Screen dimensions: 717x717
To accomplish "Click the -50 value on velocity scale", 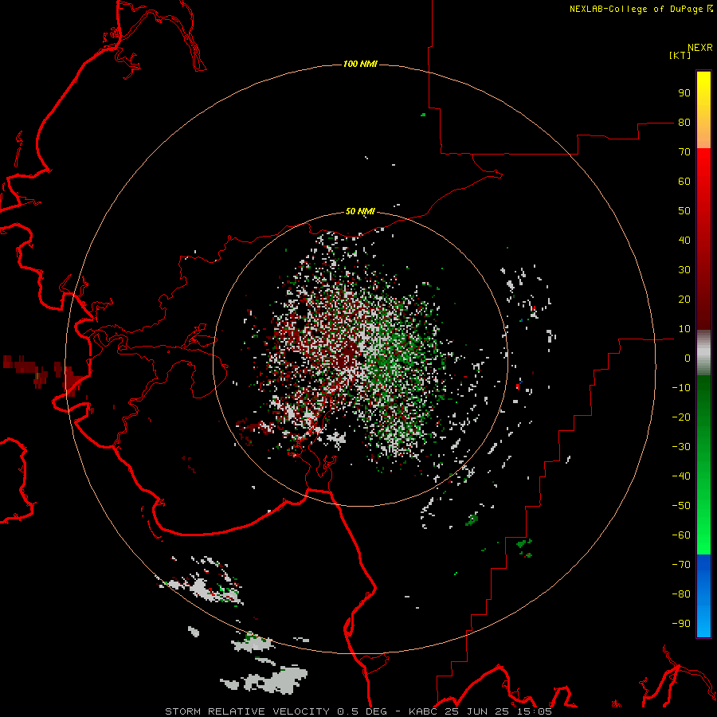I will (x=681, y=506).
